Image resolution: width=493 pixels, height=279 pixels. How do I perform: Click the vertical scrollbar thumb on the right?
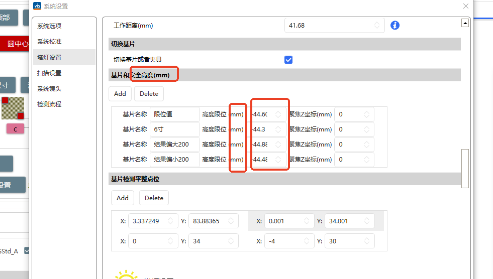465,168
